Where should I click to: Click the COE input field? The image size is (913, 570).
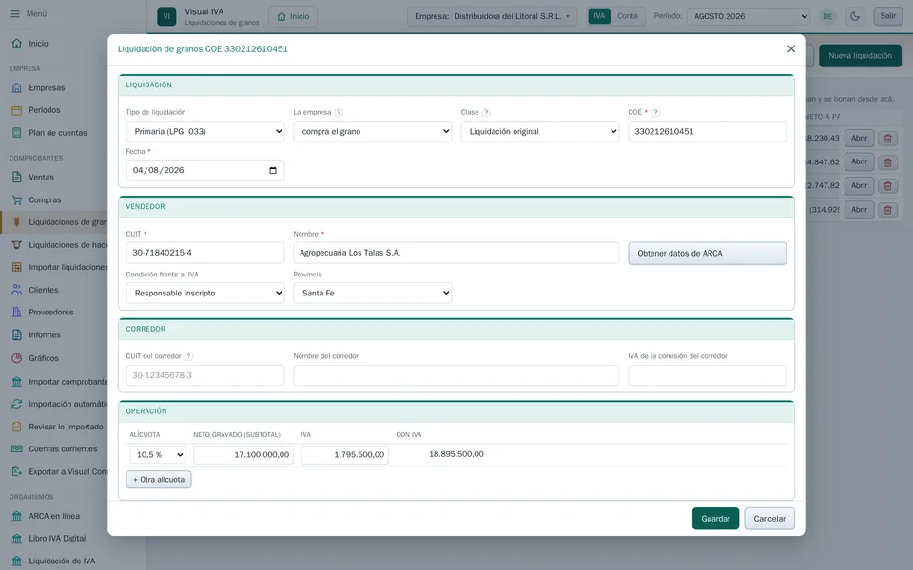coord(707,131)
